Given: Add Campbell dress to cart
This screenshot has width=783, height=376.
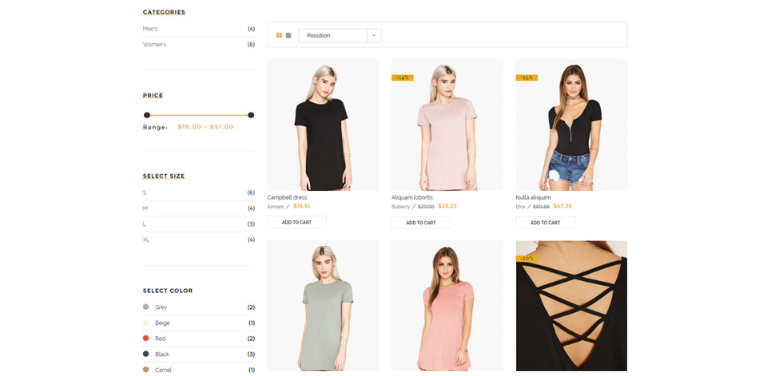Looking at the screenshot, I should click(x=296, y=223).
